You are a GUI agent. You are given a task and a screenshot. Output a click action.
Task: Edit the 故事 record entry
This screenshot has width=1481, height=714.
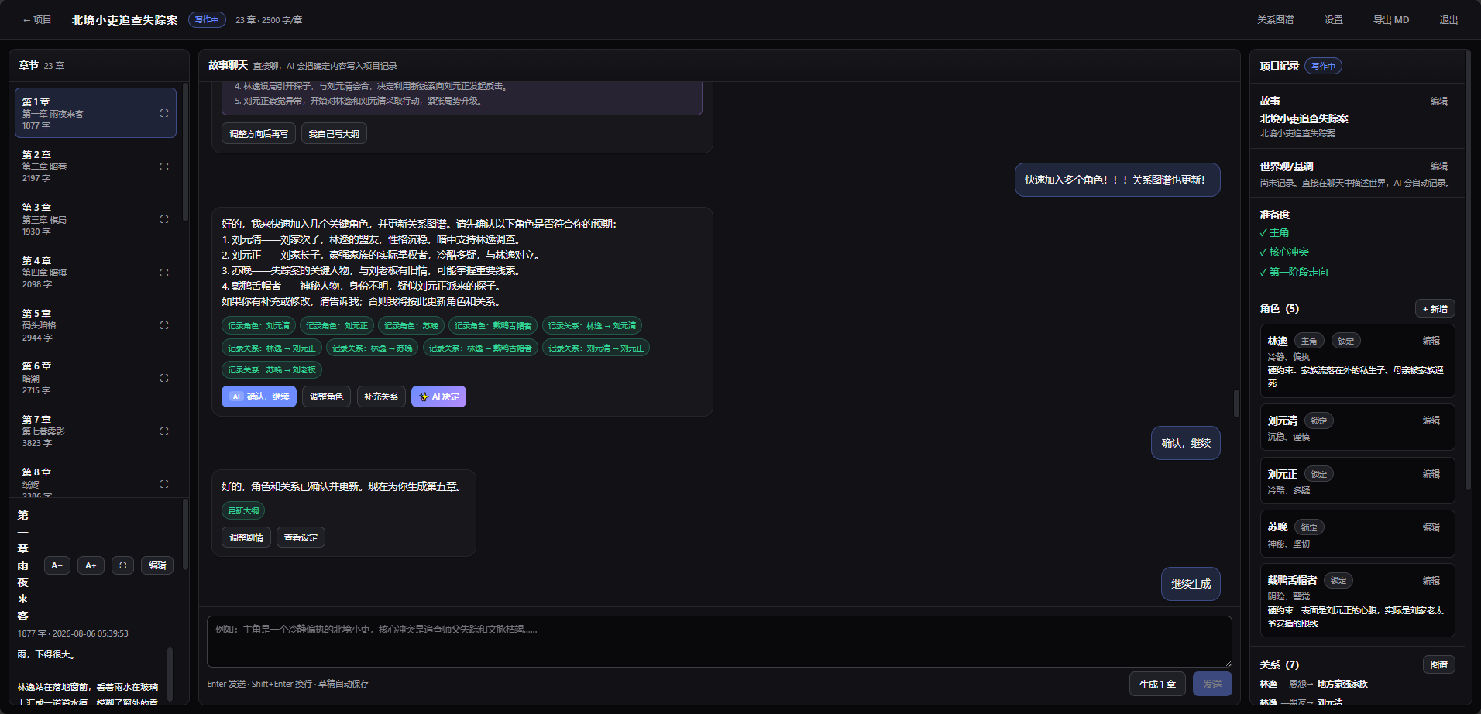click(1438, 101)
